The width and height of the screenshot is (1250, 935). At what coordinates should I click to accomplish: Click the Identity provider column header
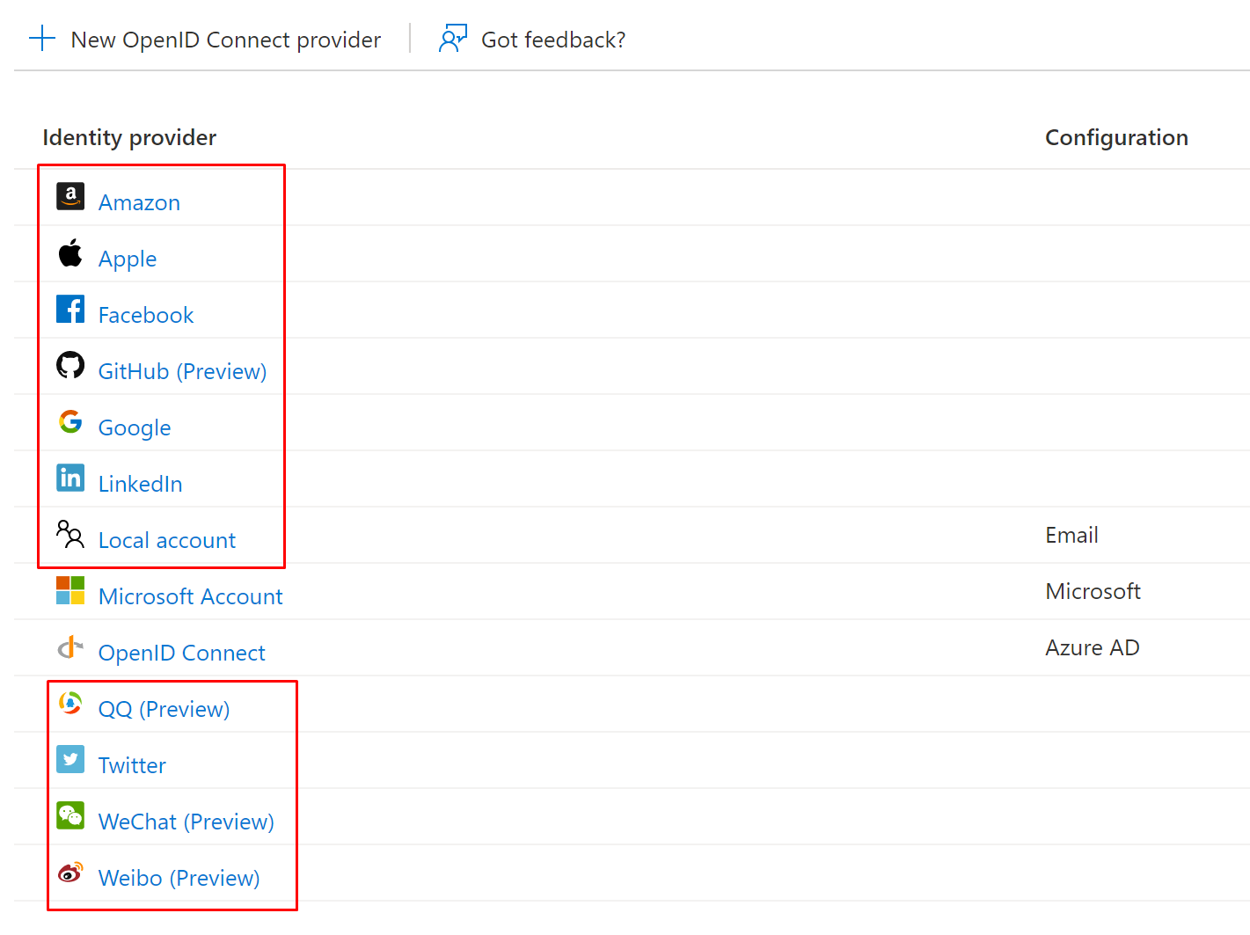[129, 138]
